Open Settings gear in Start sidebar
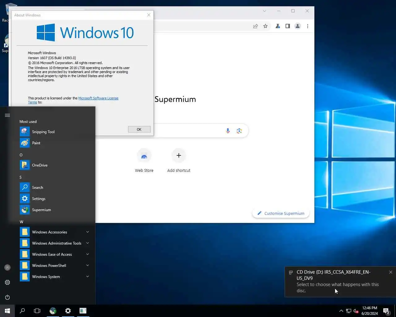This screenshot has width=396, height=317. coord(7,282)
